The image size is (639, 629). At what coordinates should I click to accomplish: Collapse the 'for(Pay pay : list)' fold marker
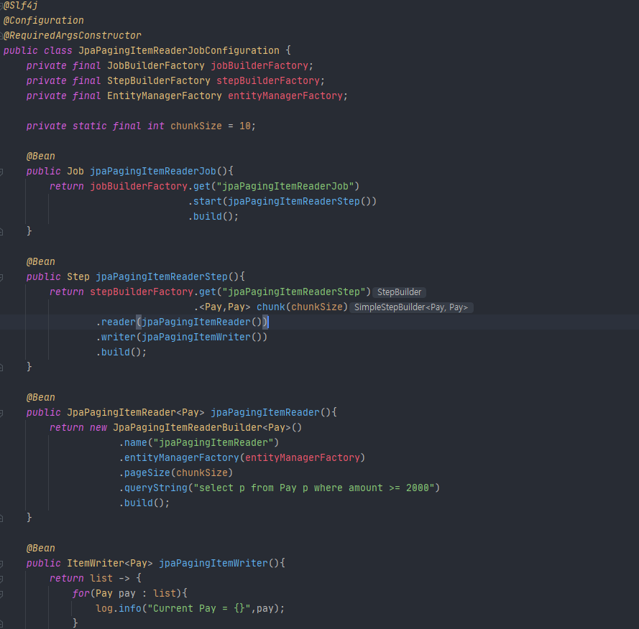coord(1,594)
